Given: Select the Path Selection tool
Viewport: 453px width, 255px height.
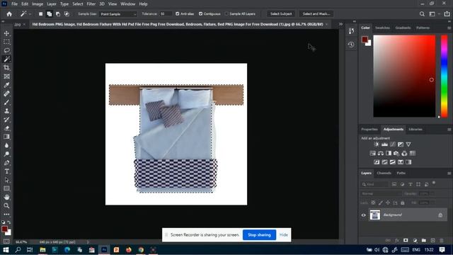Looking at the screenshot, I should coord(6,180).
